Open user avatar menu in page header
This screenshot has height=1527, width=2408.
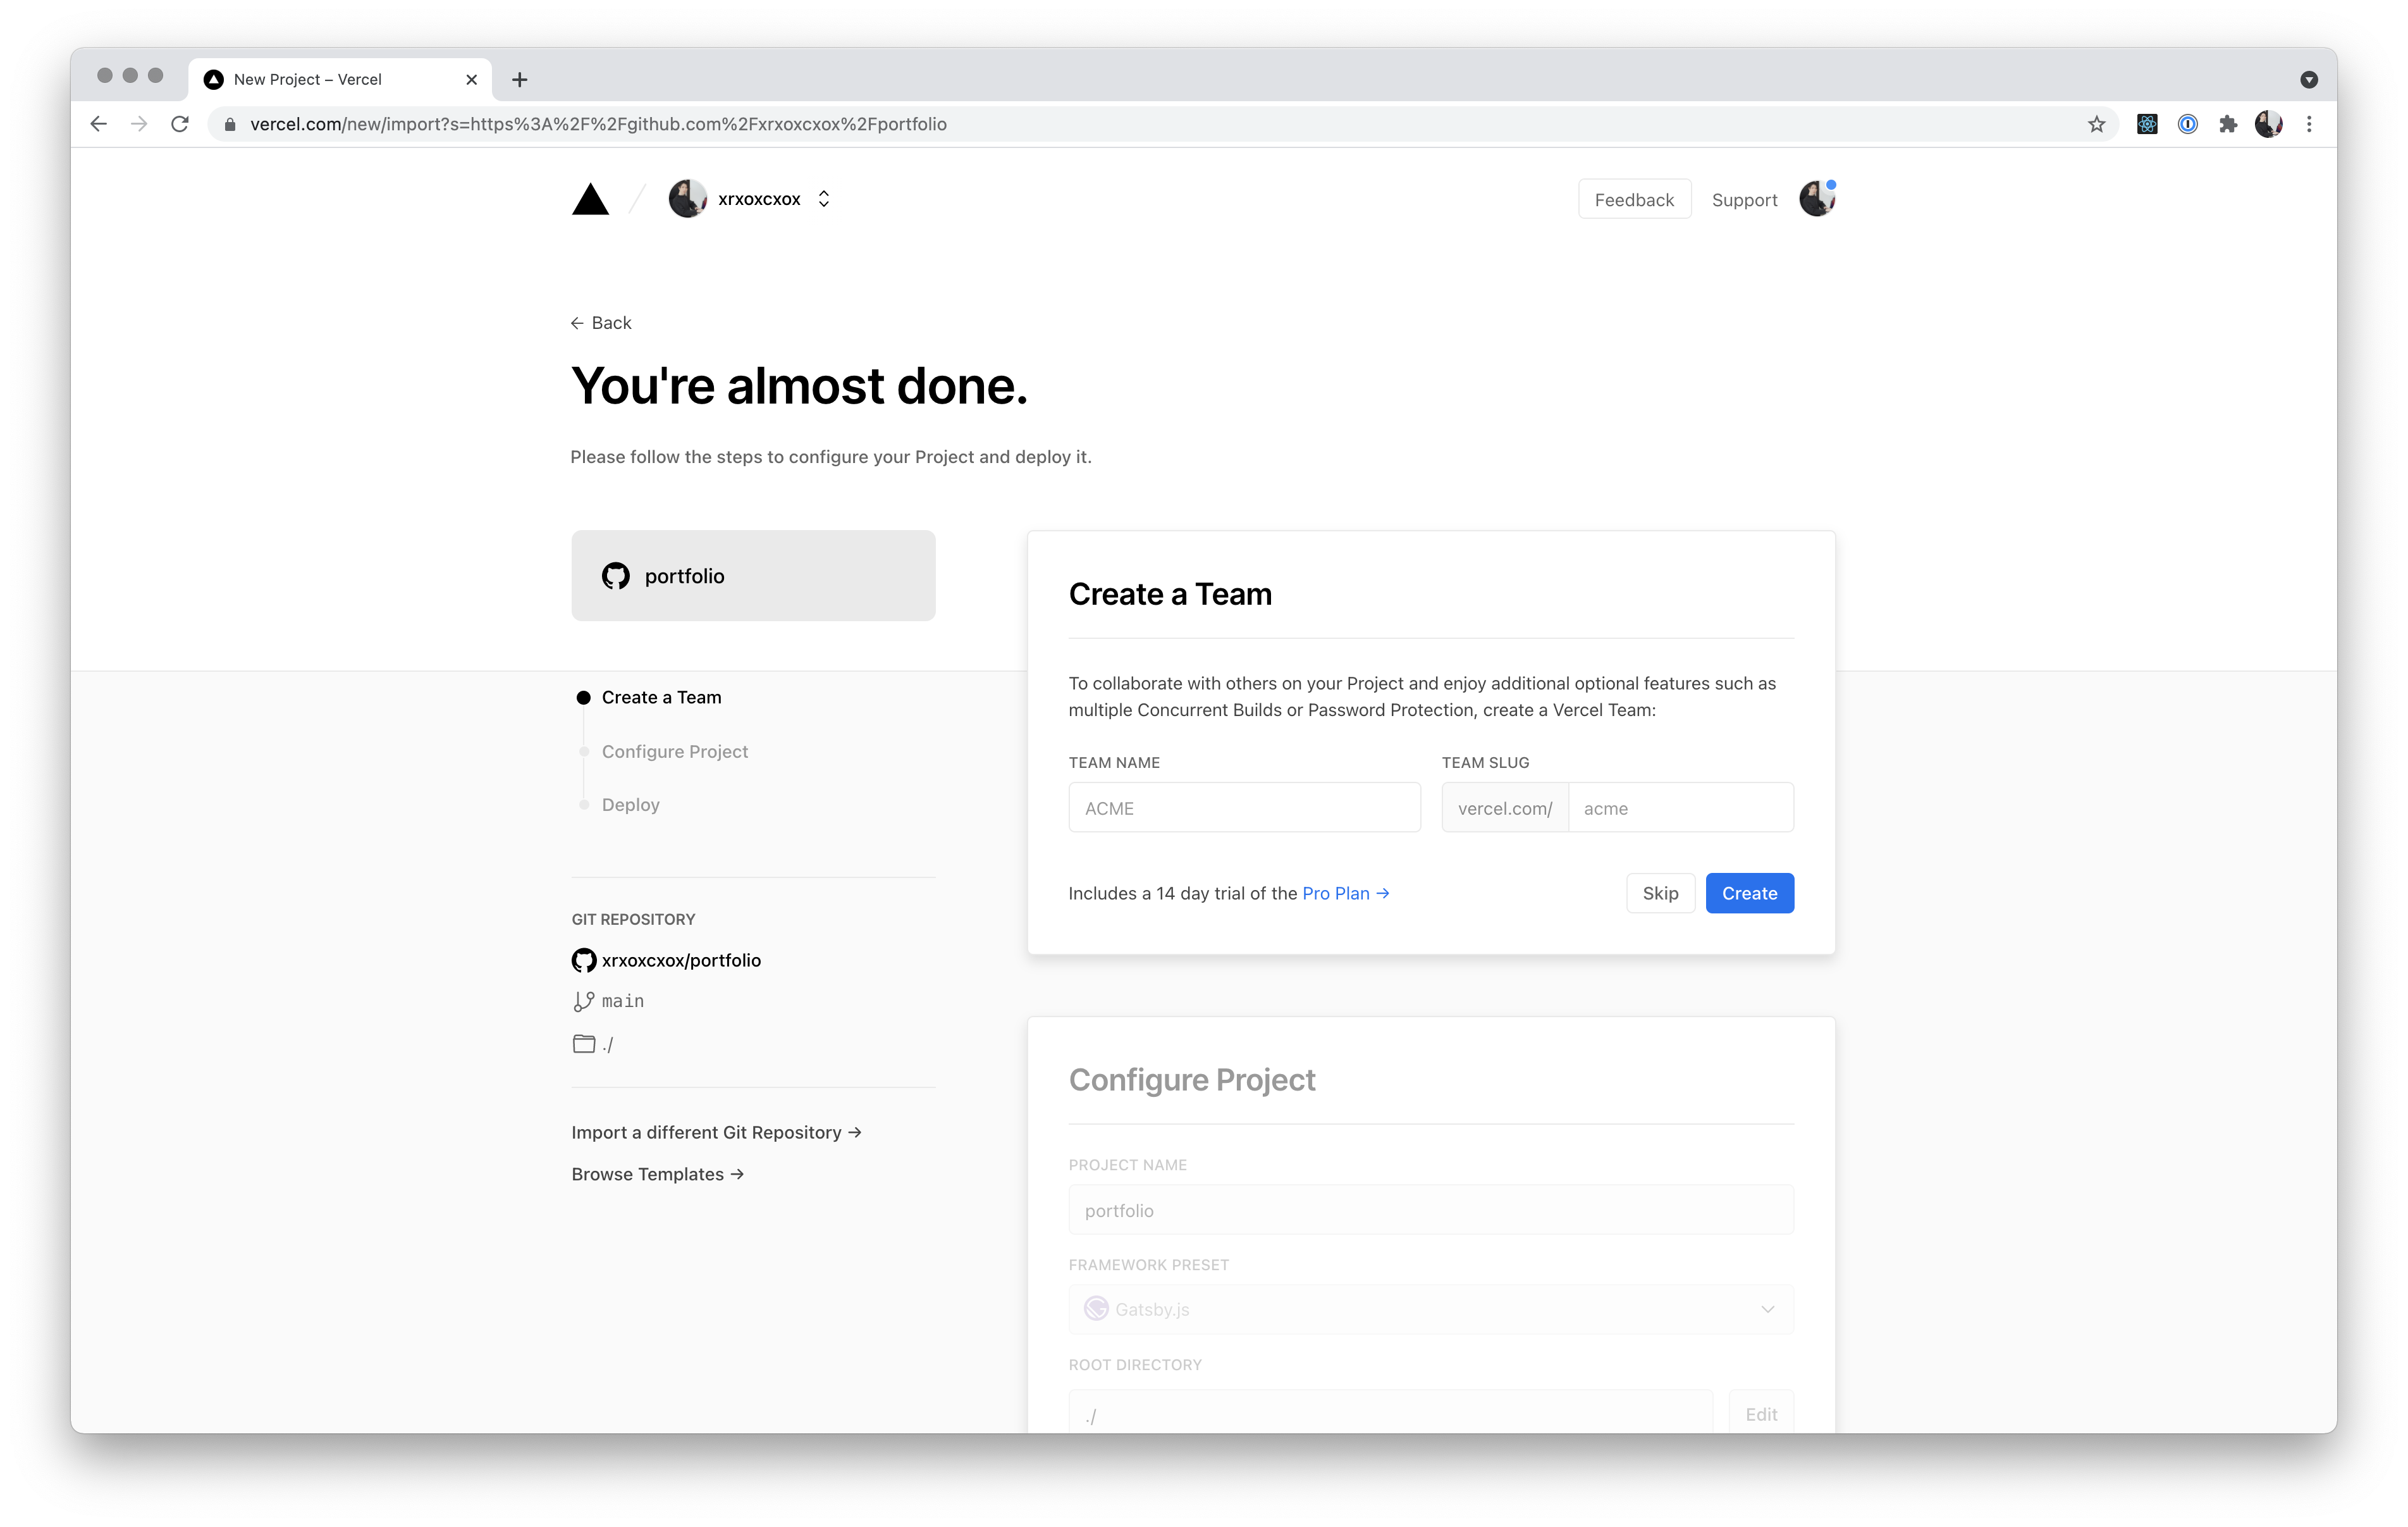1816,199
